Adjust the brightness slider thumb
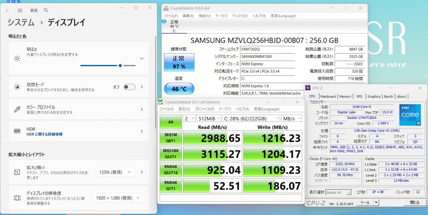The height and width of the screenshot is (215, 428). [120, 65]
